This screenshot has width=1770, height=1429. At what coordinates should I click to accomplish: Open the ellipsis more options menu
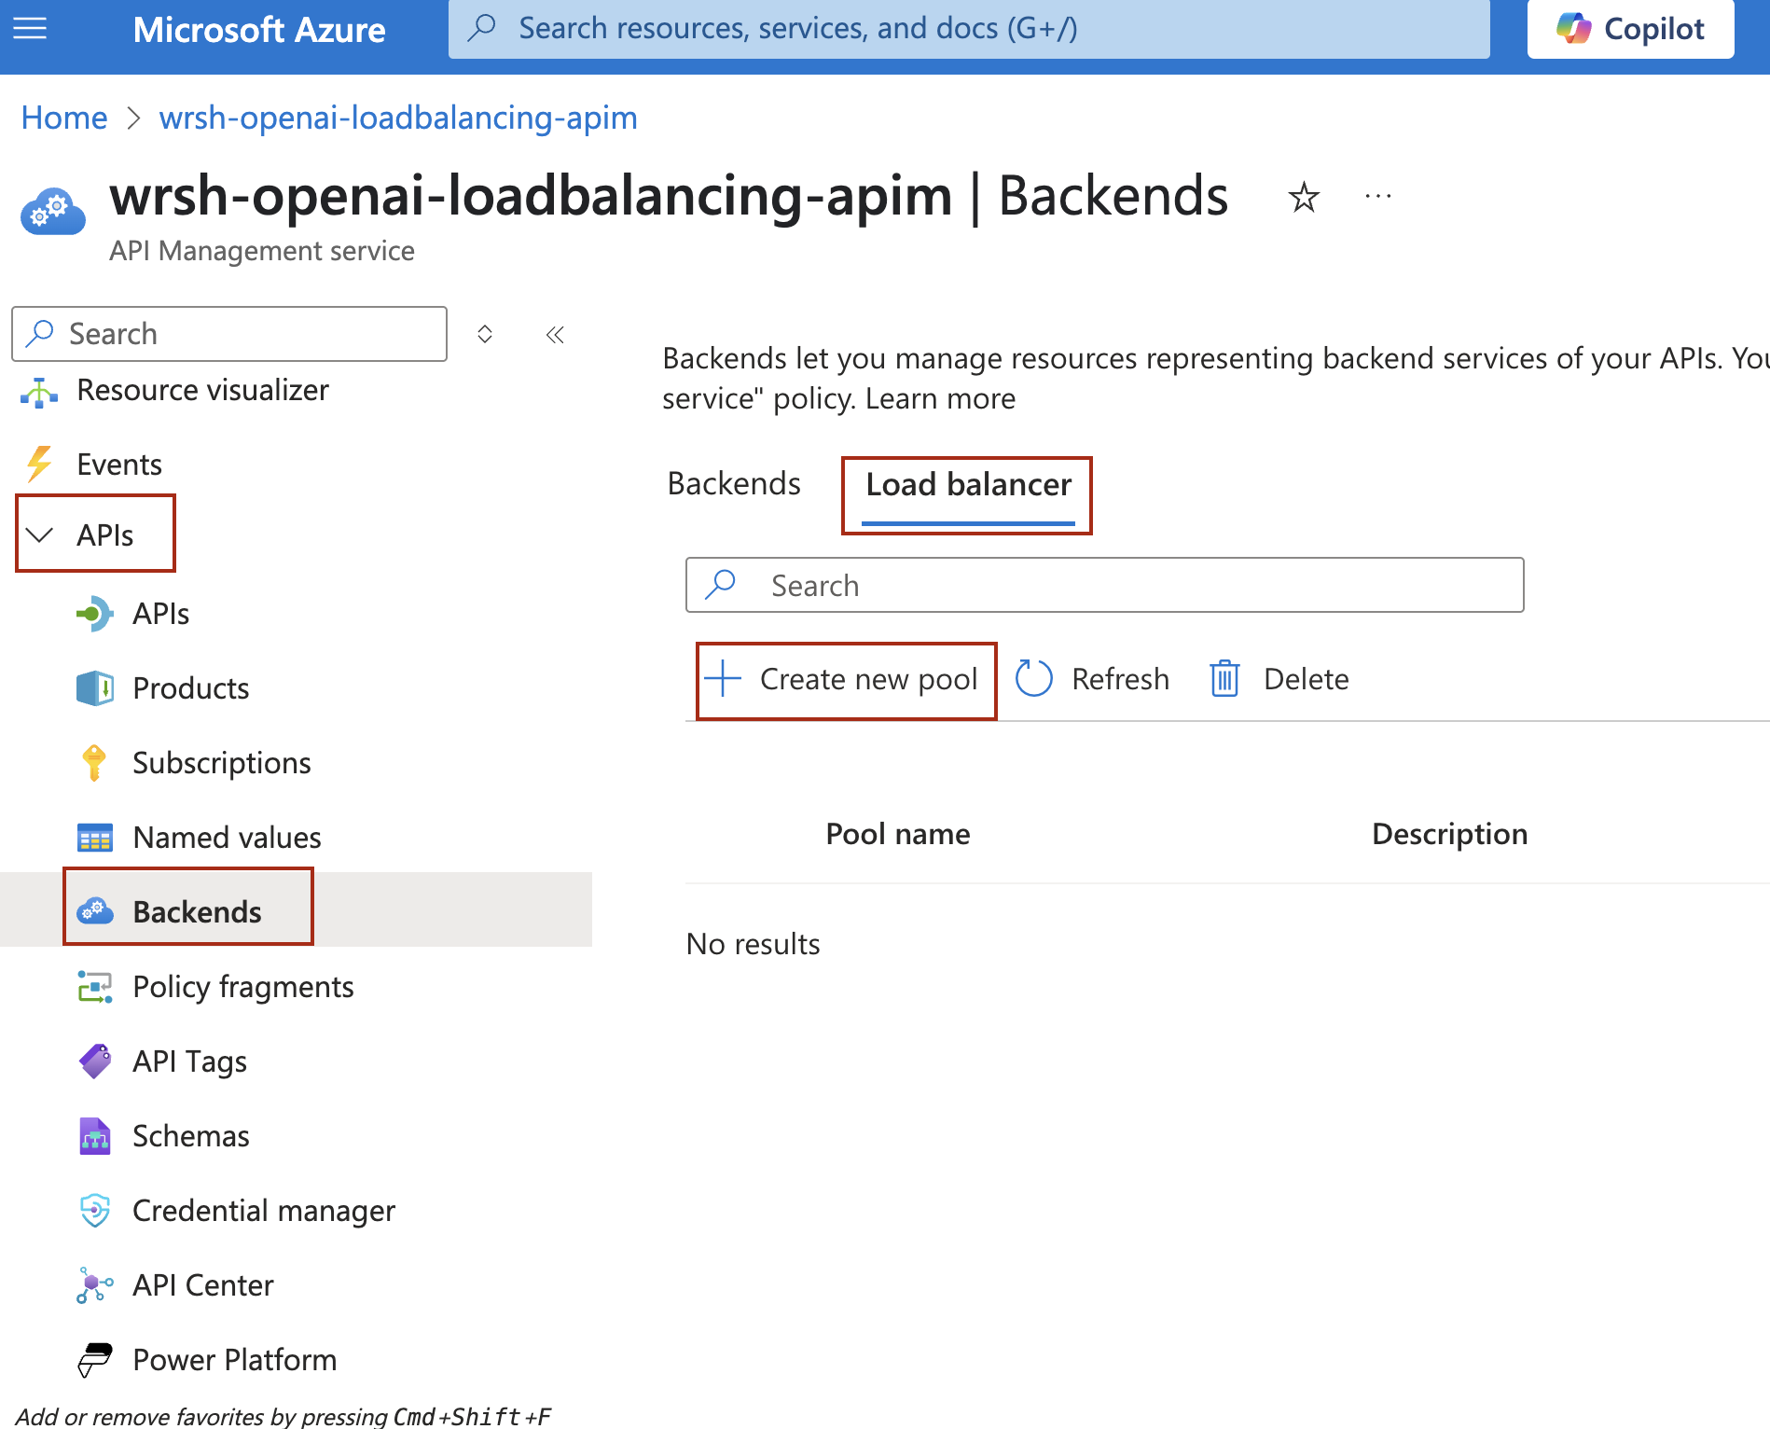click(1378, 197)
